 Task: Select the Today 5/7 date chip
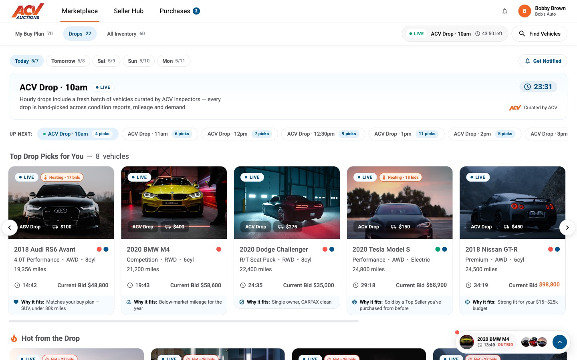point(26,61)
